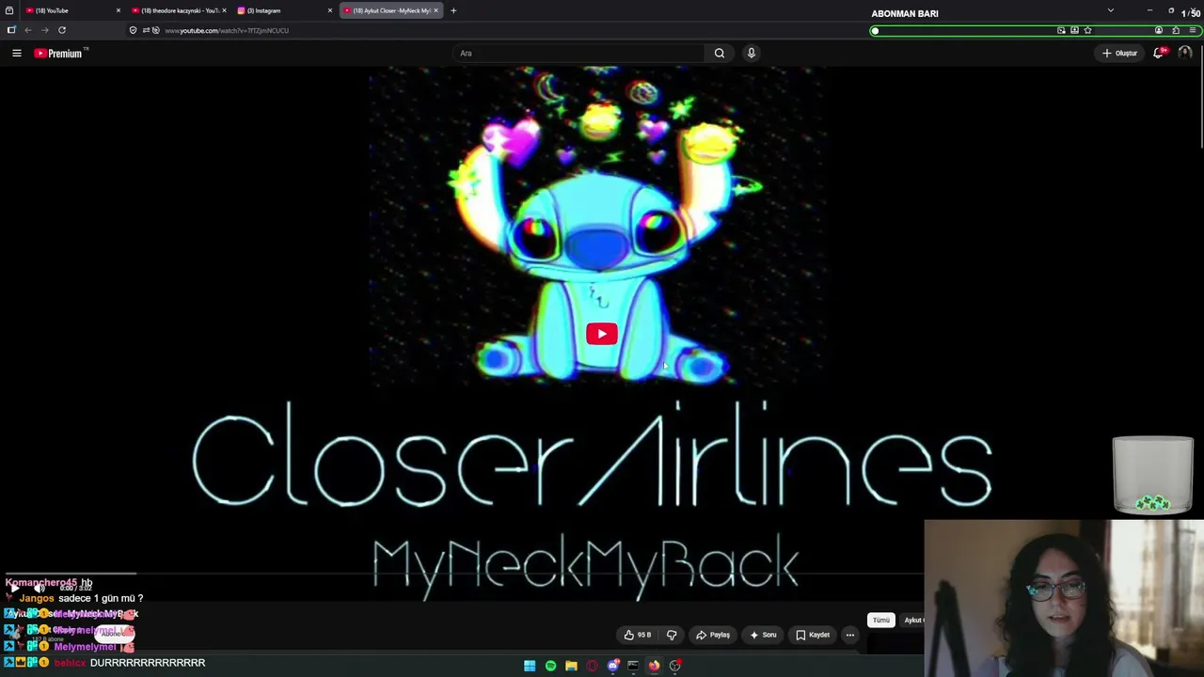Open a new browser tab

pos(453,10)
